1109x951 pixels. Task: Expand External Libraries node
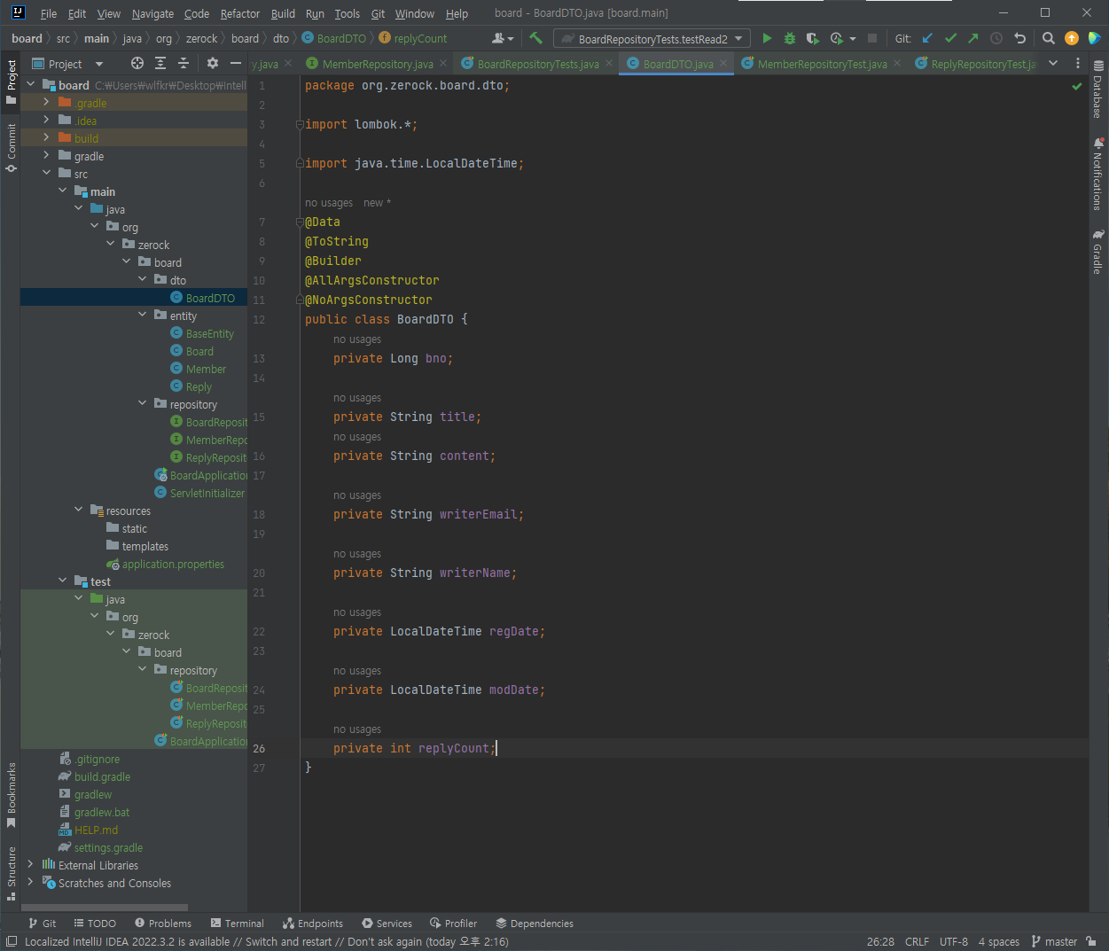click(x=30, y=865)
